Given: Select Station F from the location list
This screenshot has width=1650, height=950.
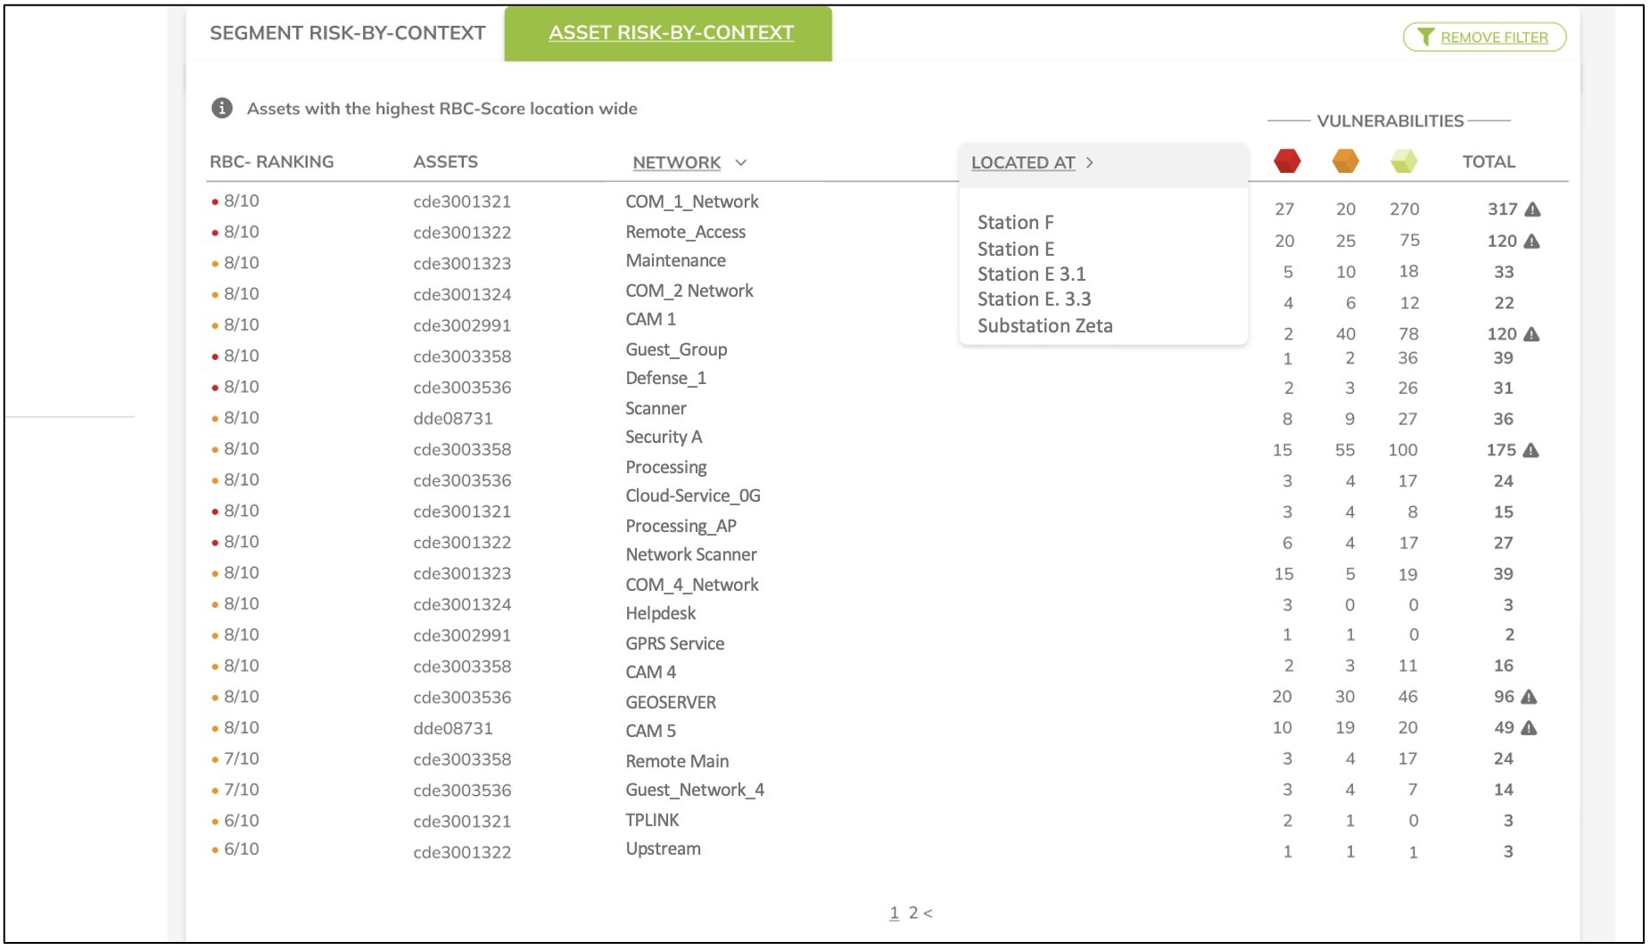Looking at the screenshot, I should [x=1015, y=223].
